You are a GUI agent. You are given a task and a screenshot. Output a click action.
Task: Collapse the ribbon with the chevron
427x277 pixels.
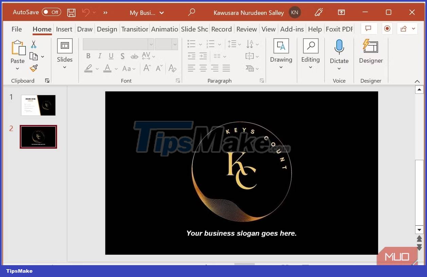(417, 81)
